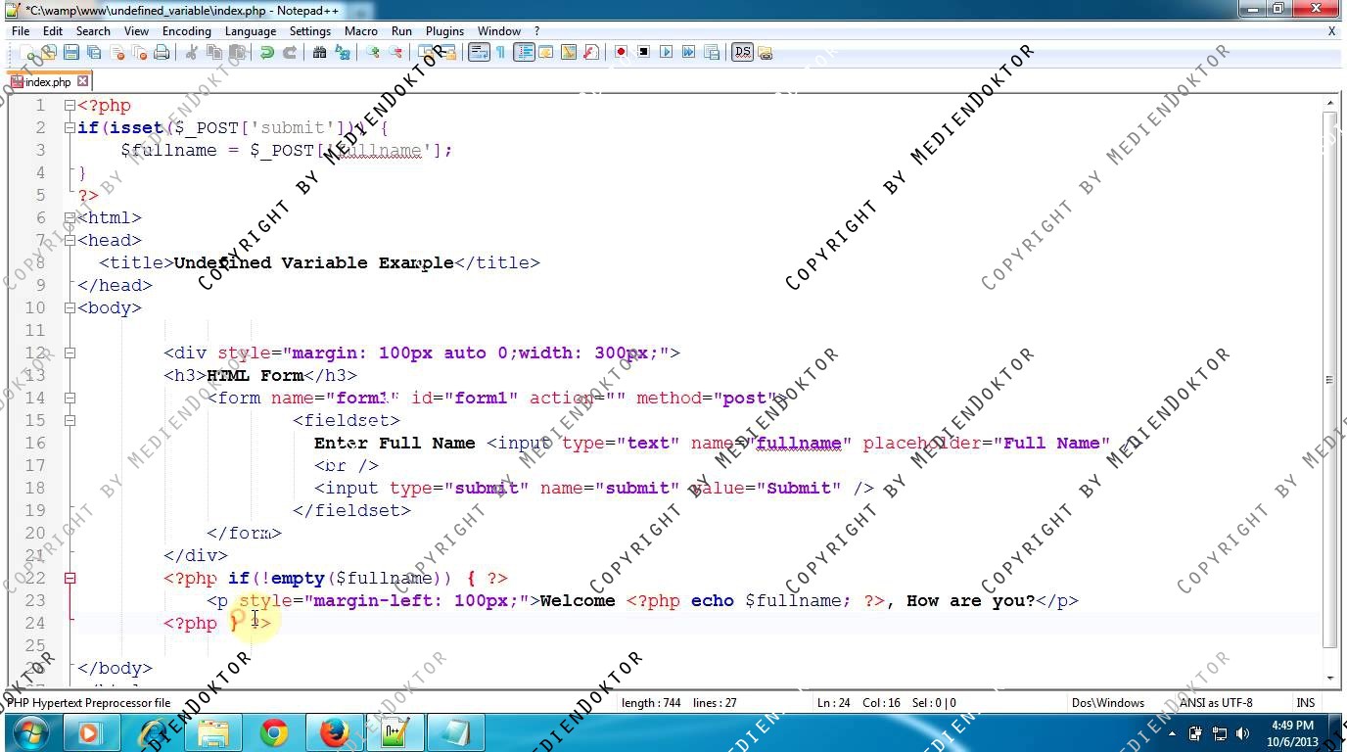The height and width of the screenshot is (752, 1347).
Task: Open the Plugins menu
Action: [444, 31]
